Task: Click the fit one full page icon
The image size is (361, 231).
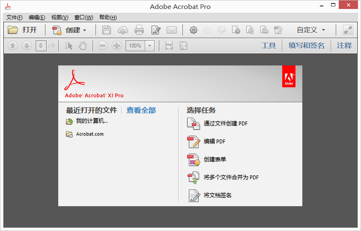Action: [x=183, y=45]
